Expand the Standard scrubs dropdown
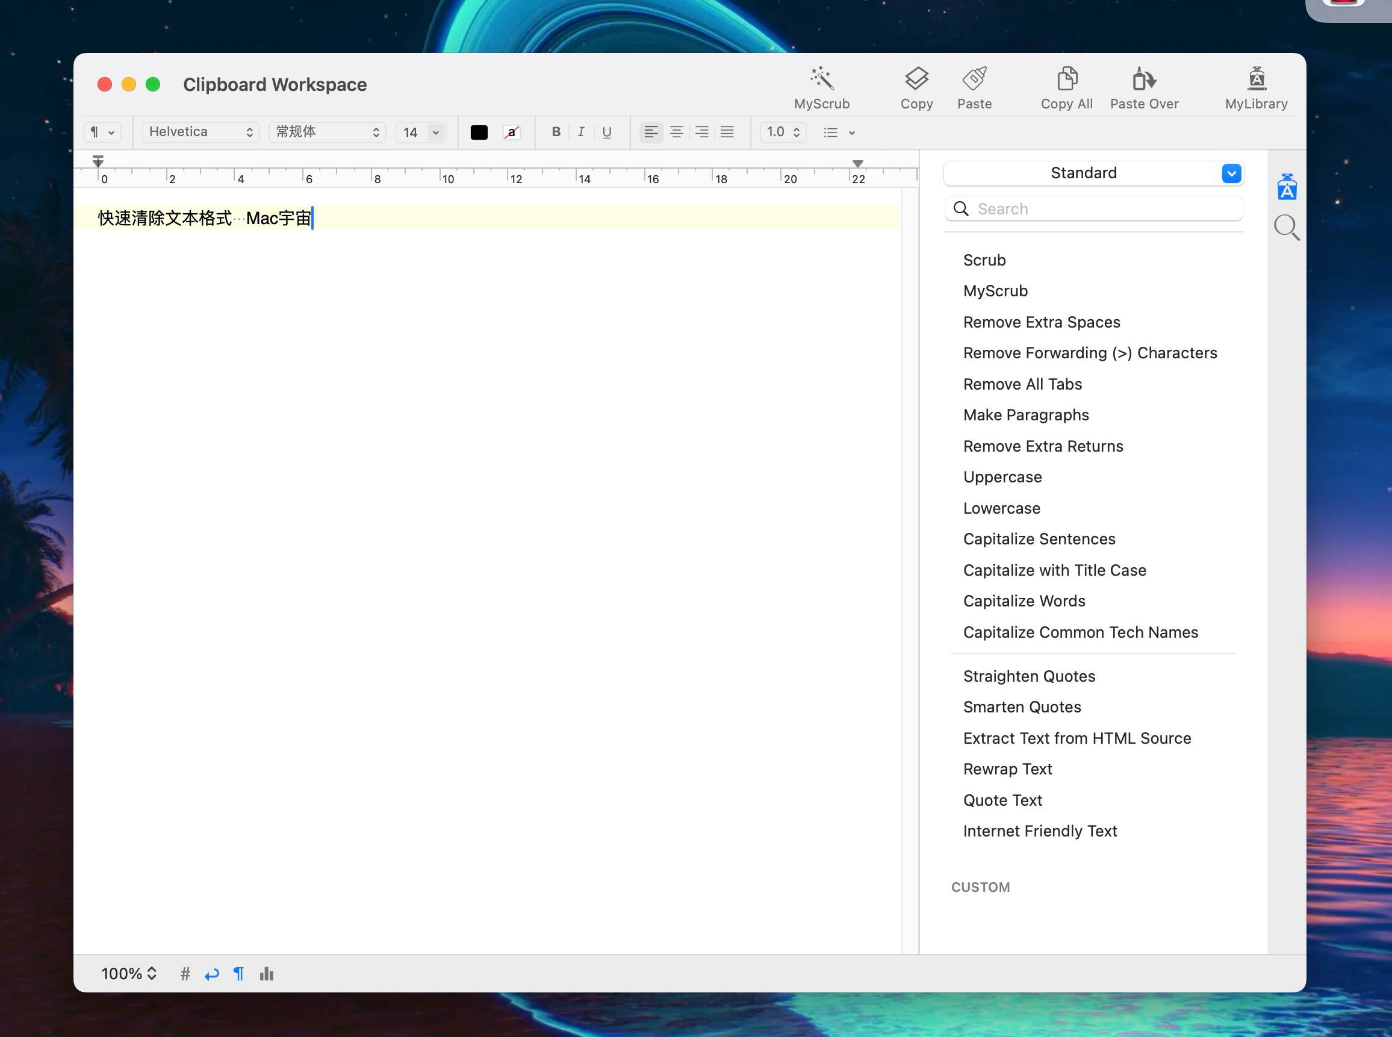Screen dimensions: 1392x1037 (x=1231, y=172)
